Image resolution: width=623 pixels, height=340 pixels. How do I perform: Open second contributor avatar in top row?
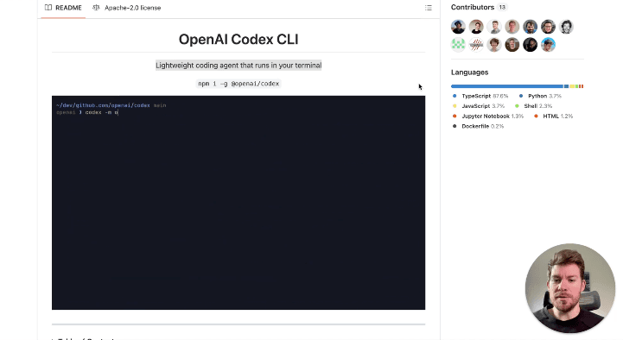(476, 27)
